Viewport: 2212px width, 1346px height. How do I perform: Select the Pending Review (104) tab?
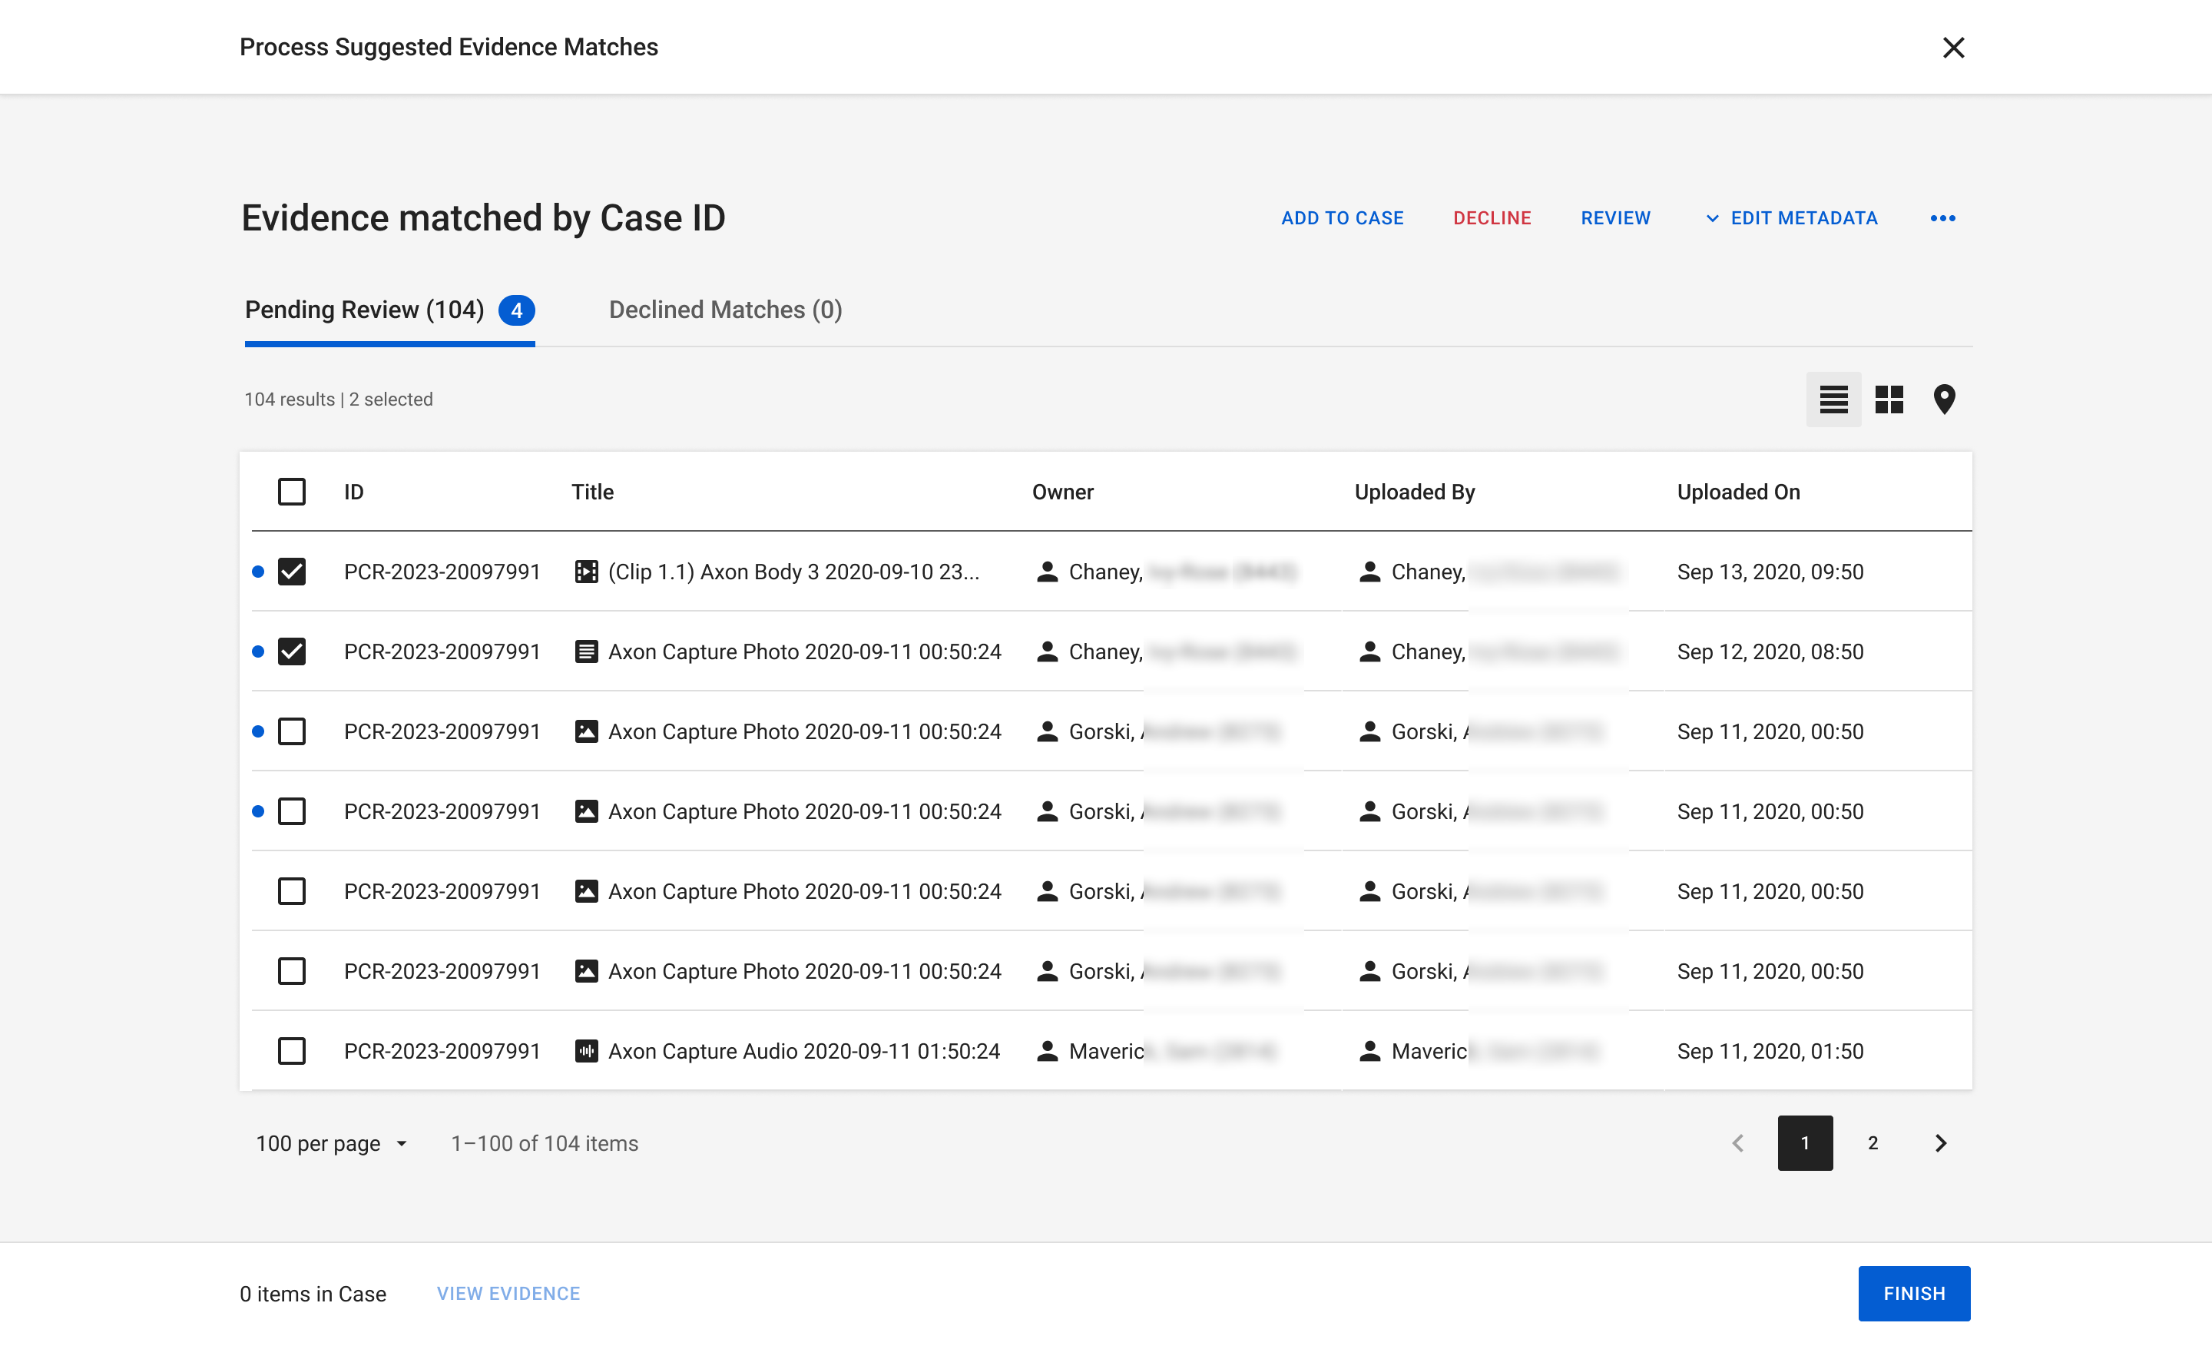pyautogui.click(x=365, y=310)
